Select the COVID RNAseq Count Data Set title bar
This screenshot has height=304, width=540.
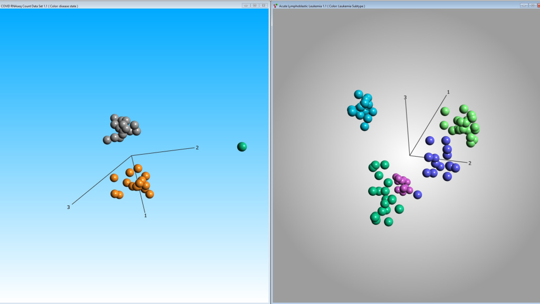coord(105,5)
